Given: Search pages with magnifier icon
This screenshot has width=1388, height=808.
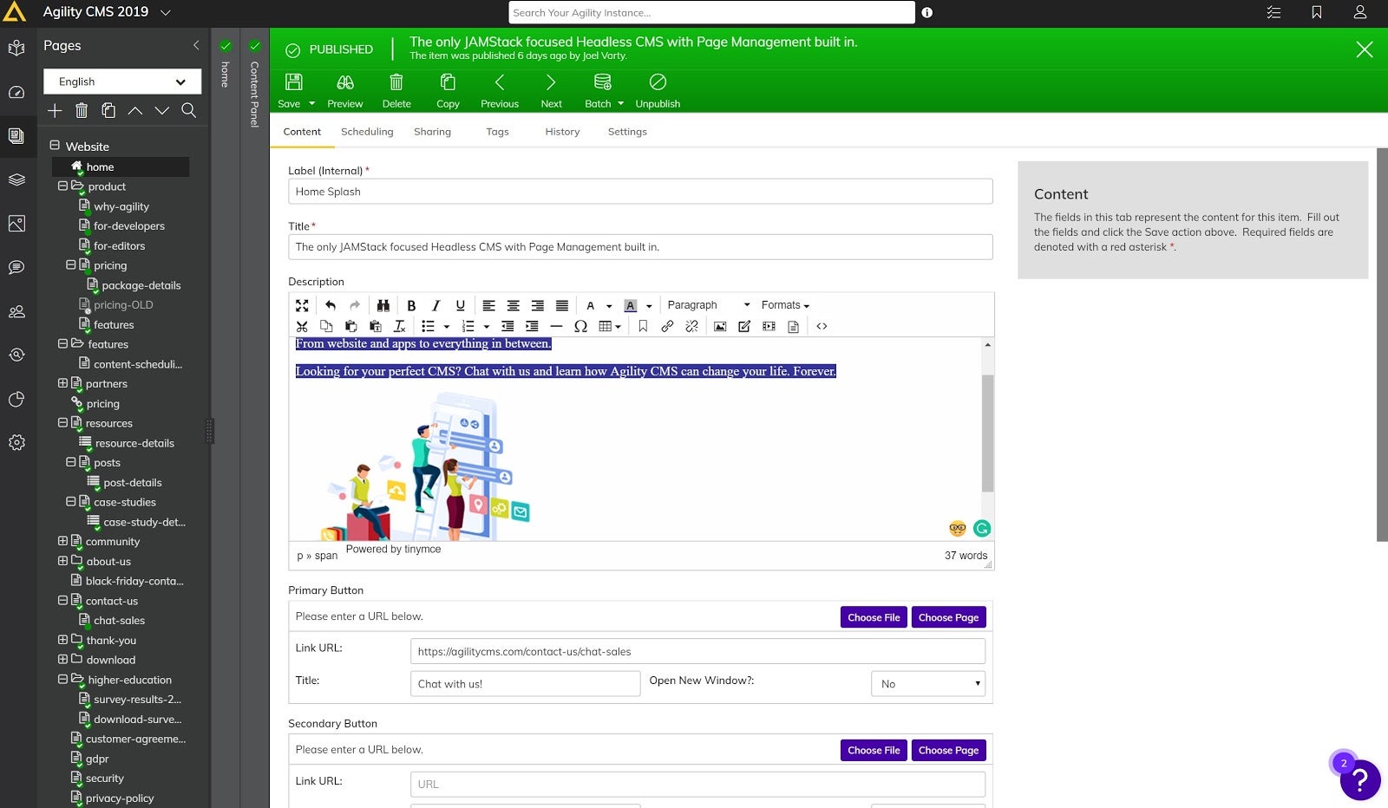Looking at the screenshot, I should click(188, 110).
